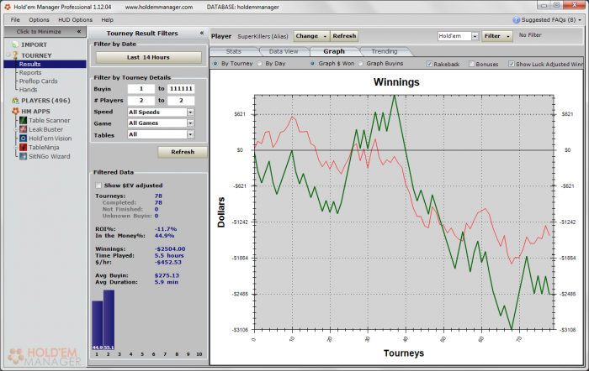Image resolution: width=589 pixels, height=371 pixels.
Task: Click the minimum # Players field
Action: click(141, 101)
